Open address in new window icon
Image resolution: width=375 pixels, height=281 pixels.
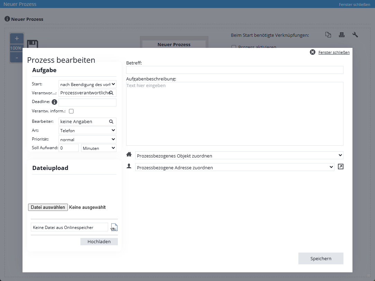341,167
